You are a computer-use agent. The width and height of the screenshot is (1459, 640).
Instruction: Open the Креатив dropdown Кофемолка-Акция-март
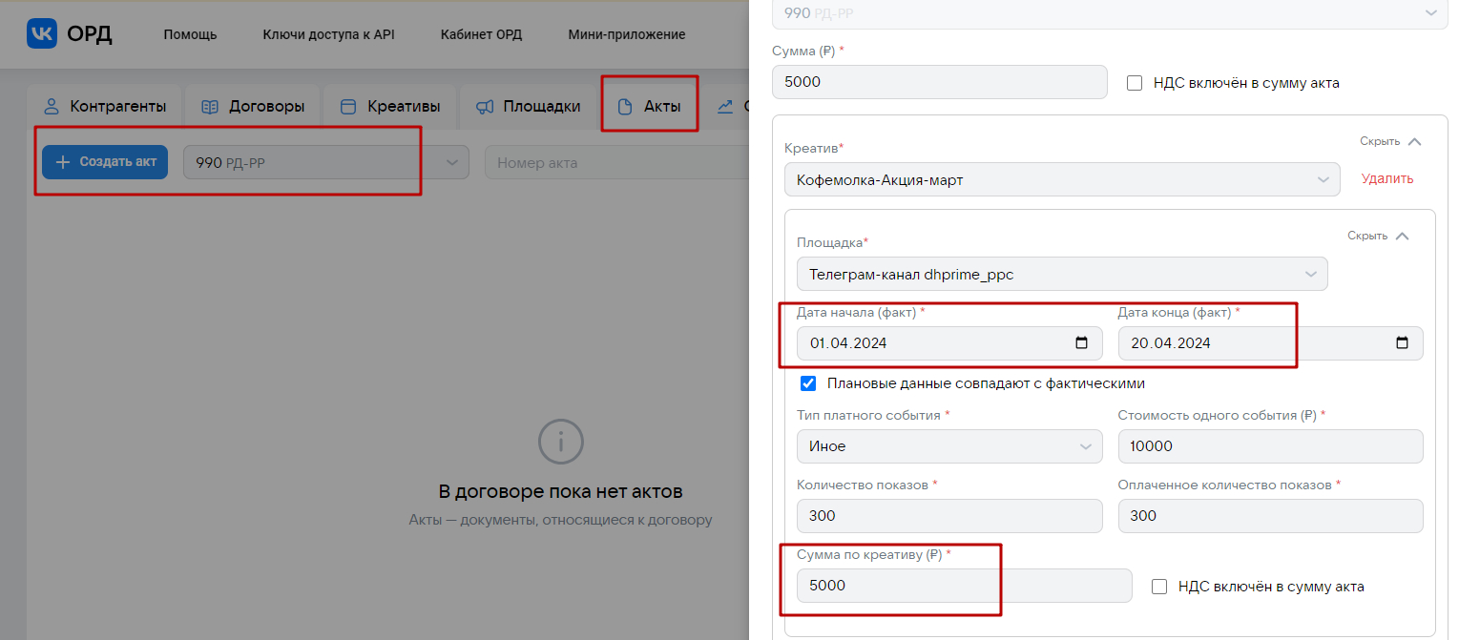pyautogui.click(x=1061, y=179)
